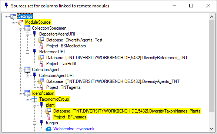Select the CollectionAgent node label
The width and height of the screenshot is (217, 134).
click(46, 70)
